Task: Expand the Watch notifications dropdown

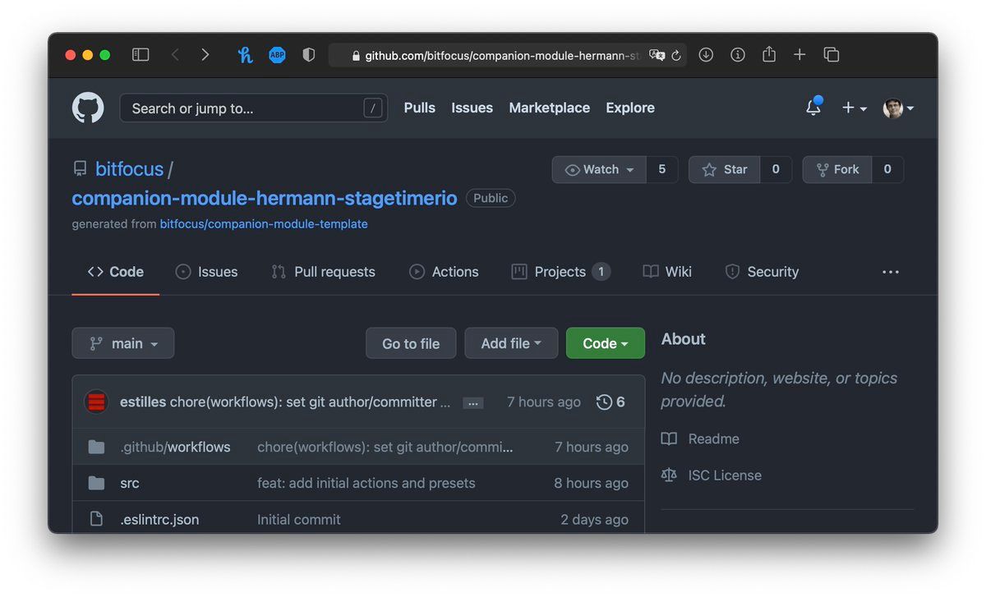Action: point(600,169)
